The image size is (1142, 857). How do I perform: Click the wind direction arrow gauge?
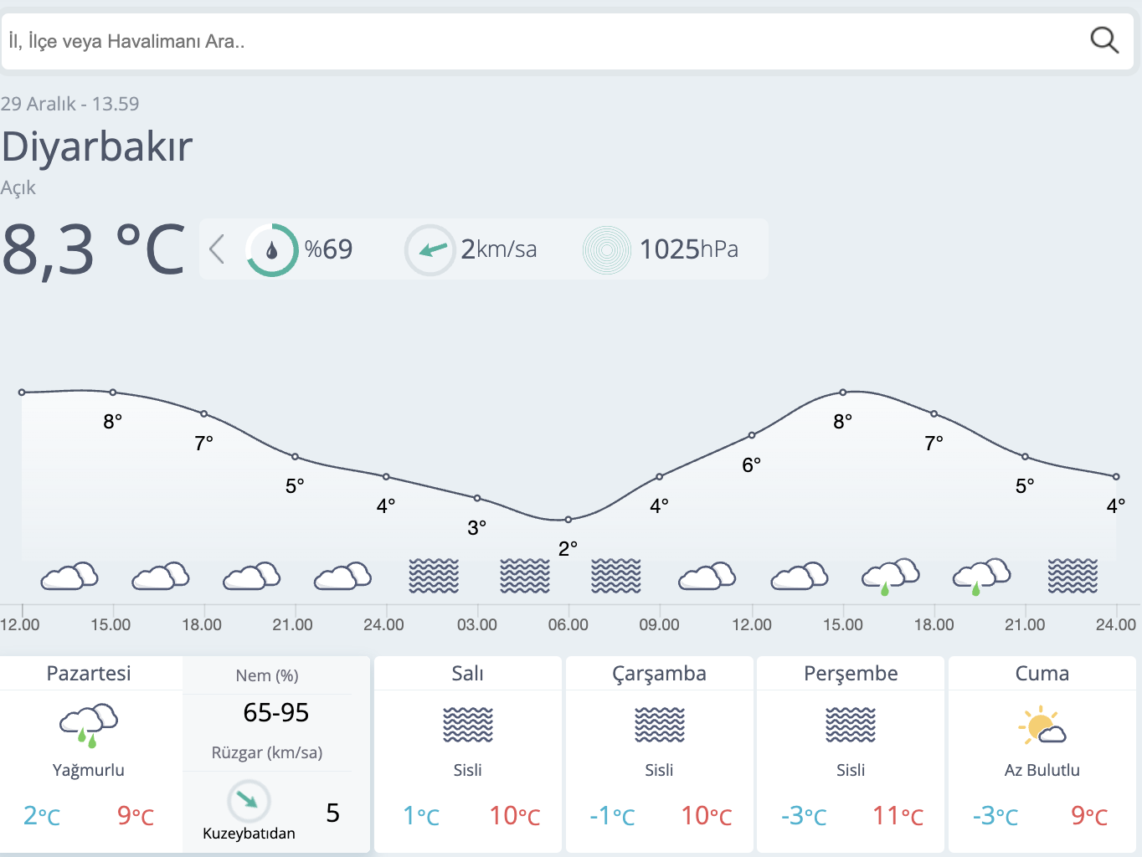coord(430,249)
